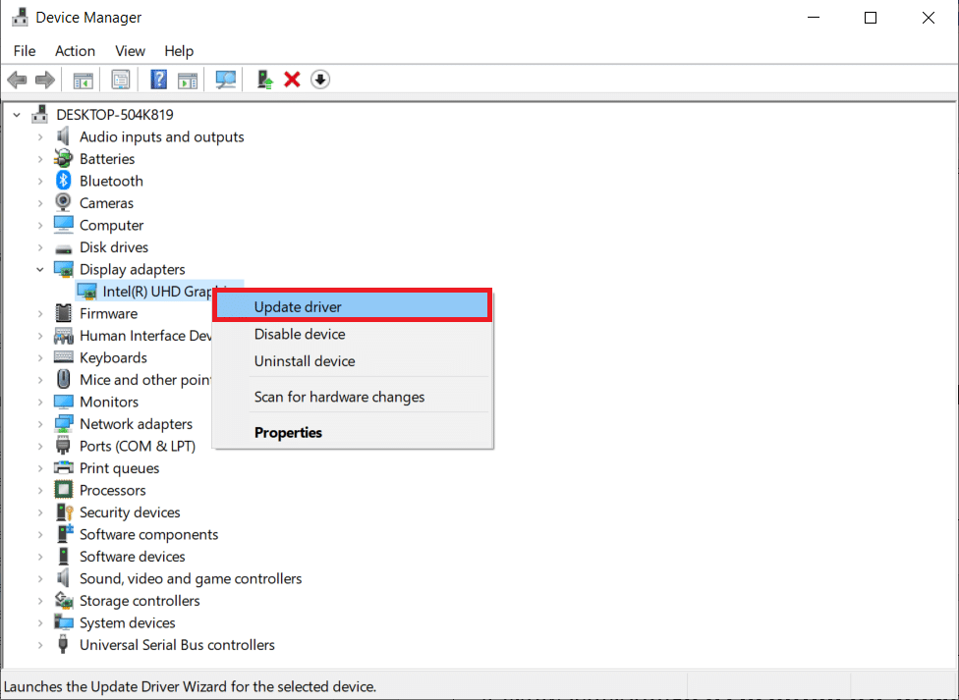Choose Scan for hardware changes menu entry

353,397
